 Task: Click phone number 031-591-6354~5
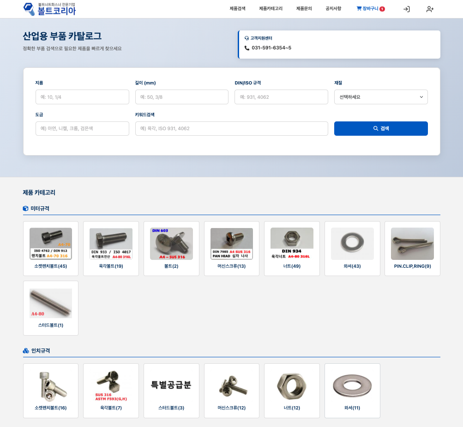[271, 48]
